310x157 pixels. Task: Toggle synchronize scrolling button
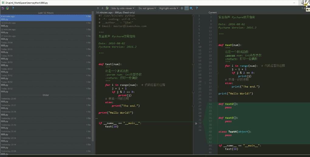click(186, 8)
